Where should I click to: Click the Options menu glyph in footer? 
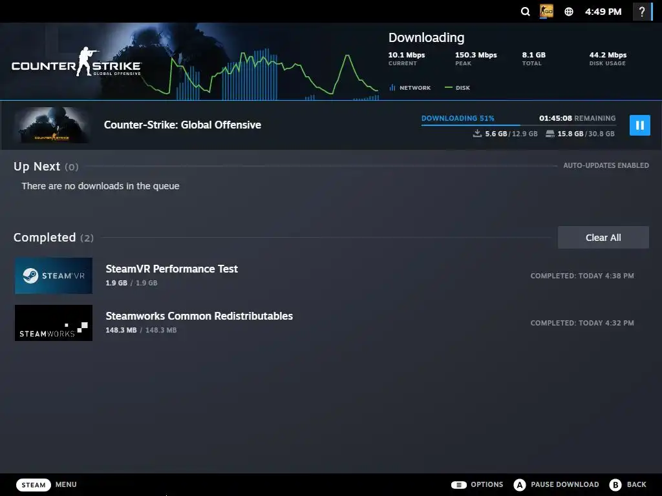(459, 484)
